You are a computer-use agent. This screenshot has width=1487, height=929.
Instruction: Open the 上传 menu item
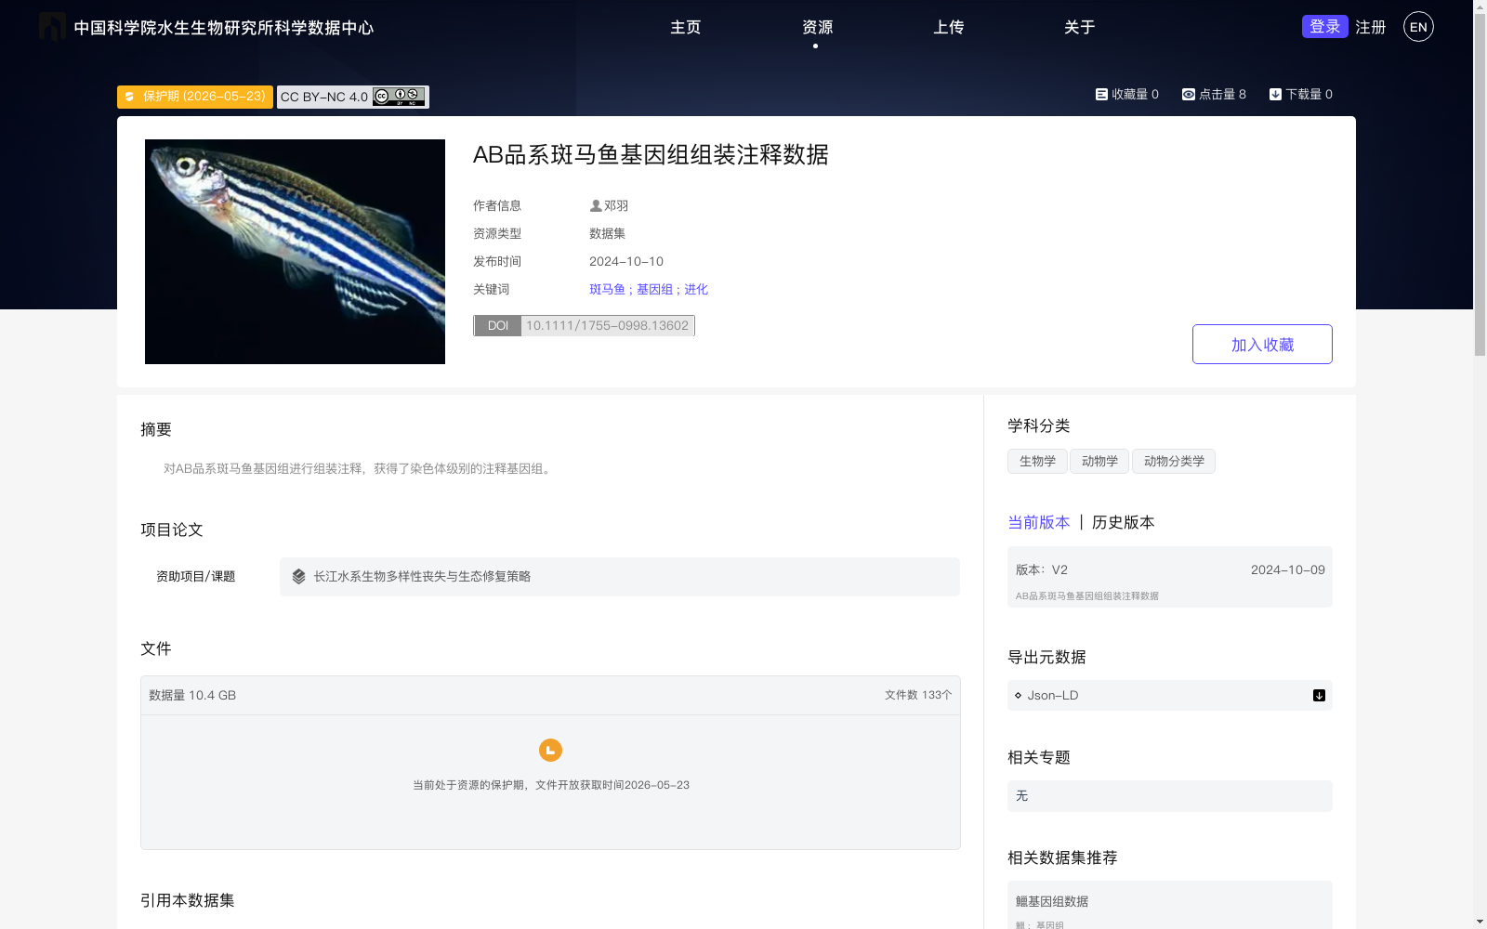tap(949, 28)
